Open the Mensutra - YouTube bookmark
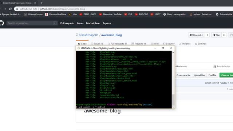 coord(110,14)
